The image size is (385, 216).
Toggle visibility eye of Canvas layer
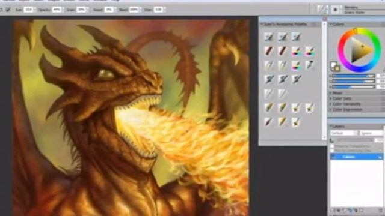[x=333, y=157]
